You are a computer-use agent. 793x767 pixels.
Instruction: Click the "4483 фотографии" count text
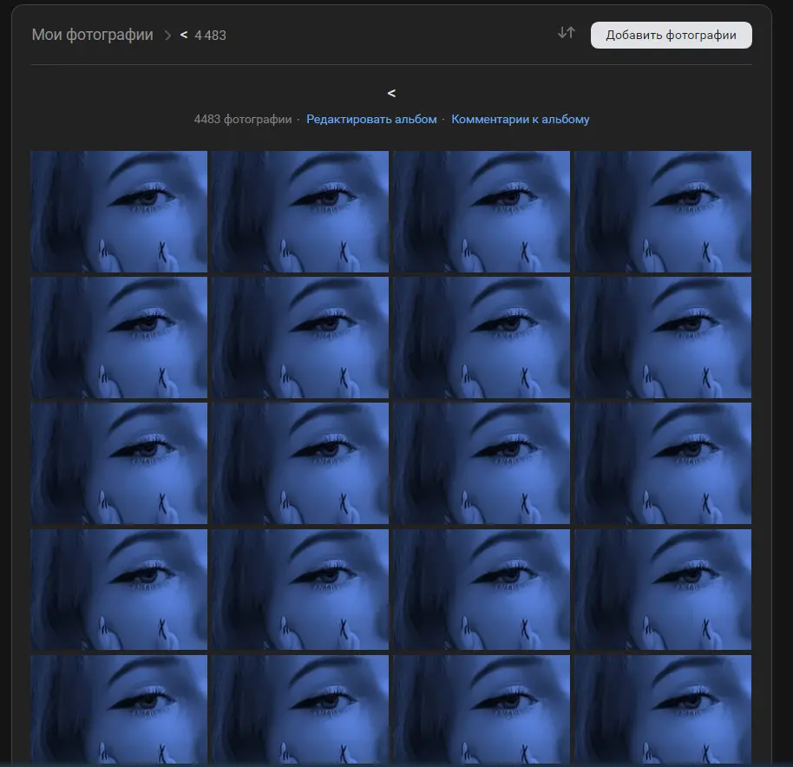click(243, 120)
